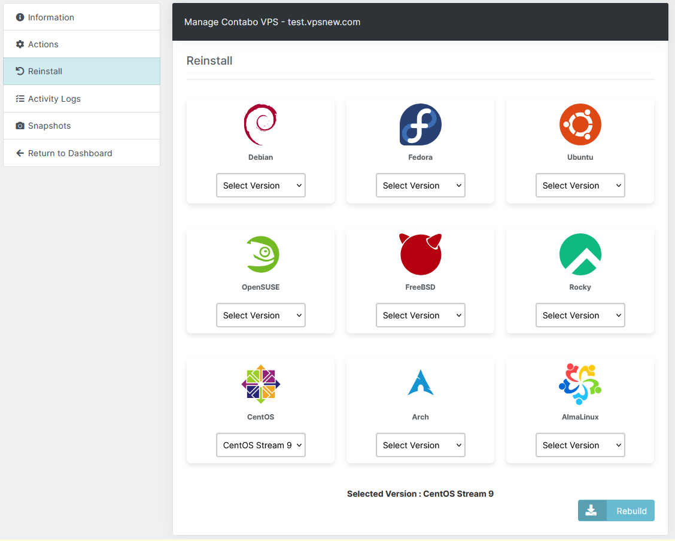Screen dimensions: 675x541
Task: Open the CentOS Stream 9 dropdown
Action: click(261, 445)
